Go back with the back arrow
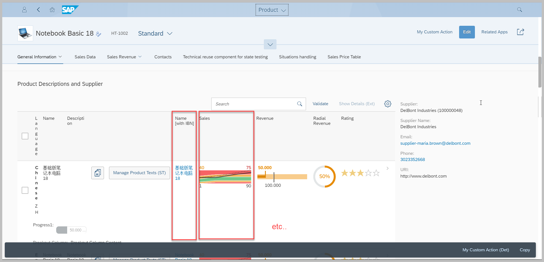The height and width of the screenshot is (262, 544). click(x=38, y=10)
